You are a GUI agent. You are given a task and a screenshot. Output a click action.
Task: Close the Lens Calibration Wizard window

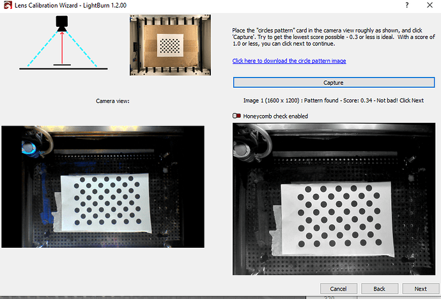[x=429, y=5]
